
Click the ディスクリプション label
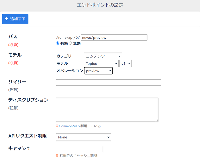(x=28, y=100)
